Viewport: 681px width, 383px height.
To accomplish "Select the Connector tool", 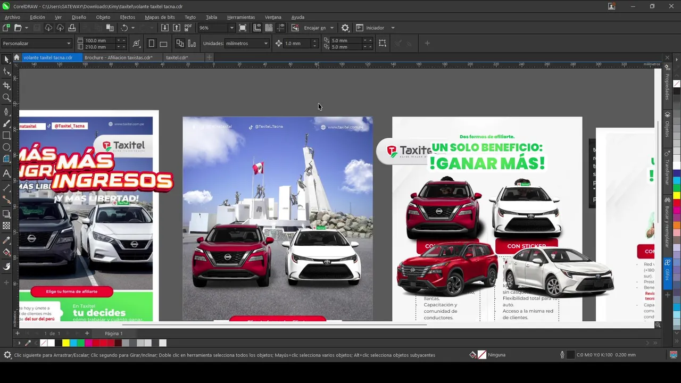I will [6, 199].
